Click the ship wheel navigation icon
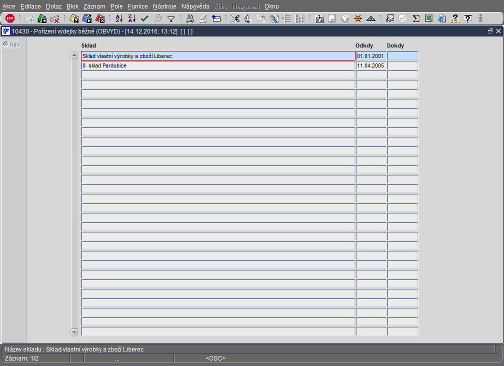Image resolution: width=504 pixels, height=366 pixels. click(x=358, y=18)
